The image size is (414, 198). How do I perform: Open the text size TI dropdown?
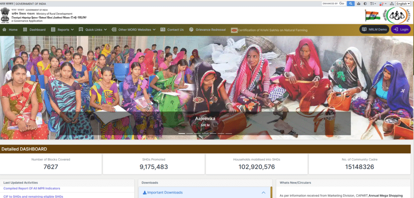click(373, 4)
